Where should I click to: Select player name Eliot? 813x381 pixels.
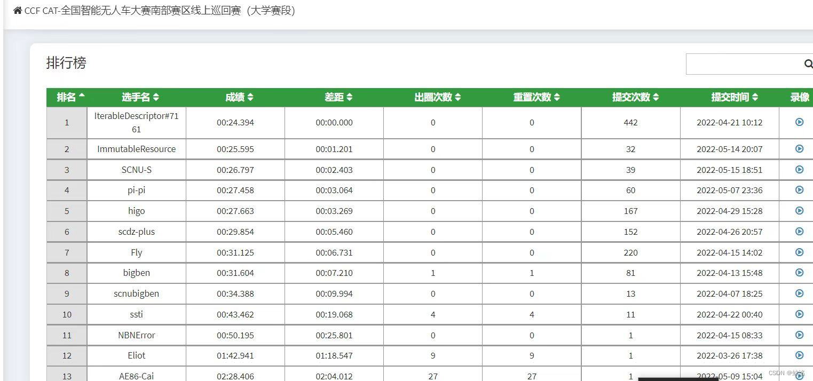[137, 355]
